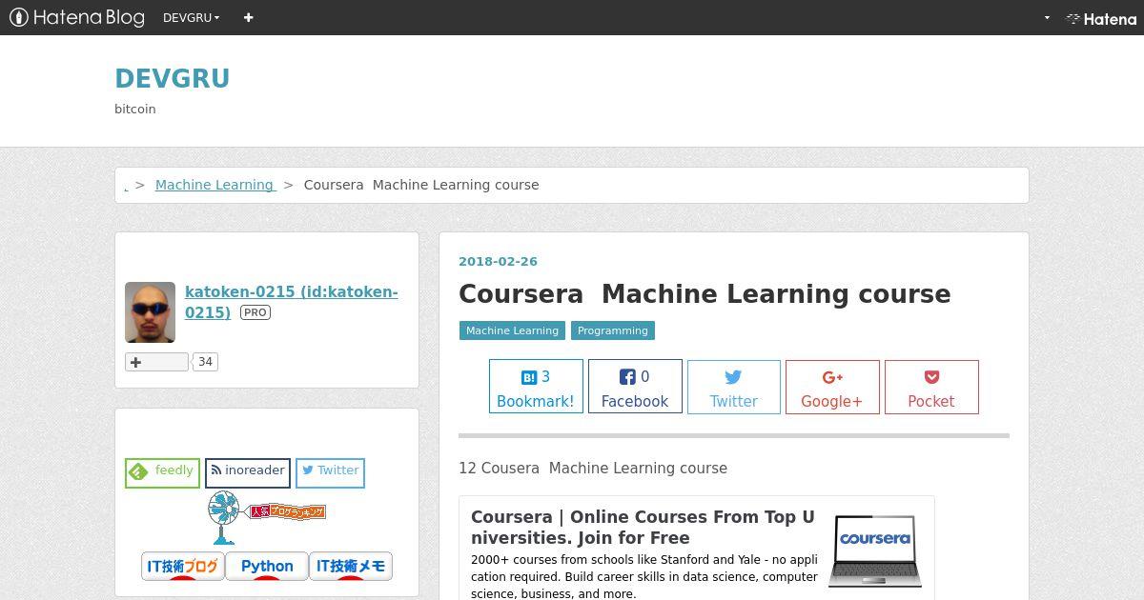This screenshot has height=600, width=1144.
Task: Open the small caret dropdown beside Hatena logo
Action: coord(1047,18)
